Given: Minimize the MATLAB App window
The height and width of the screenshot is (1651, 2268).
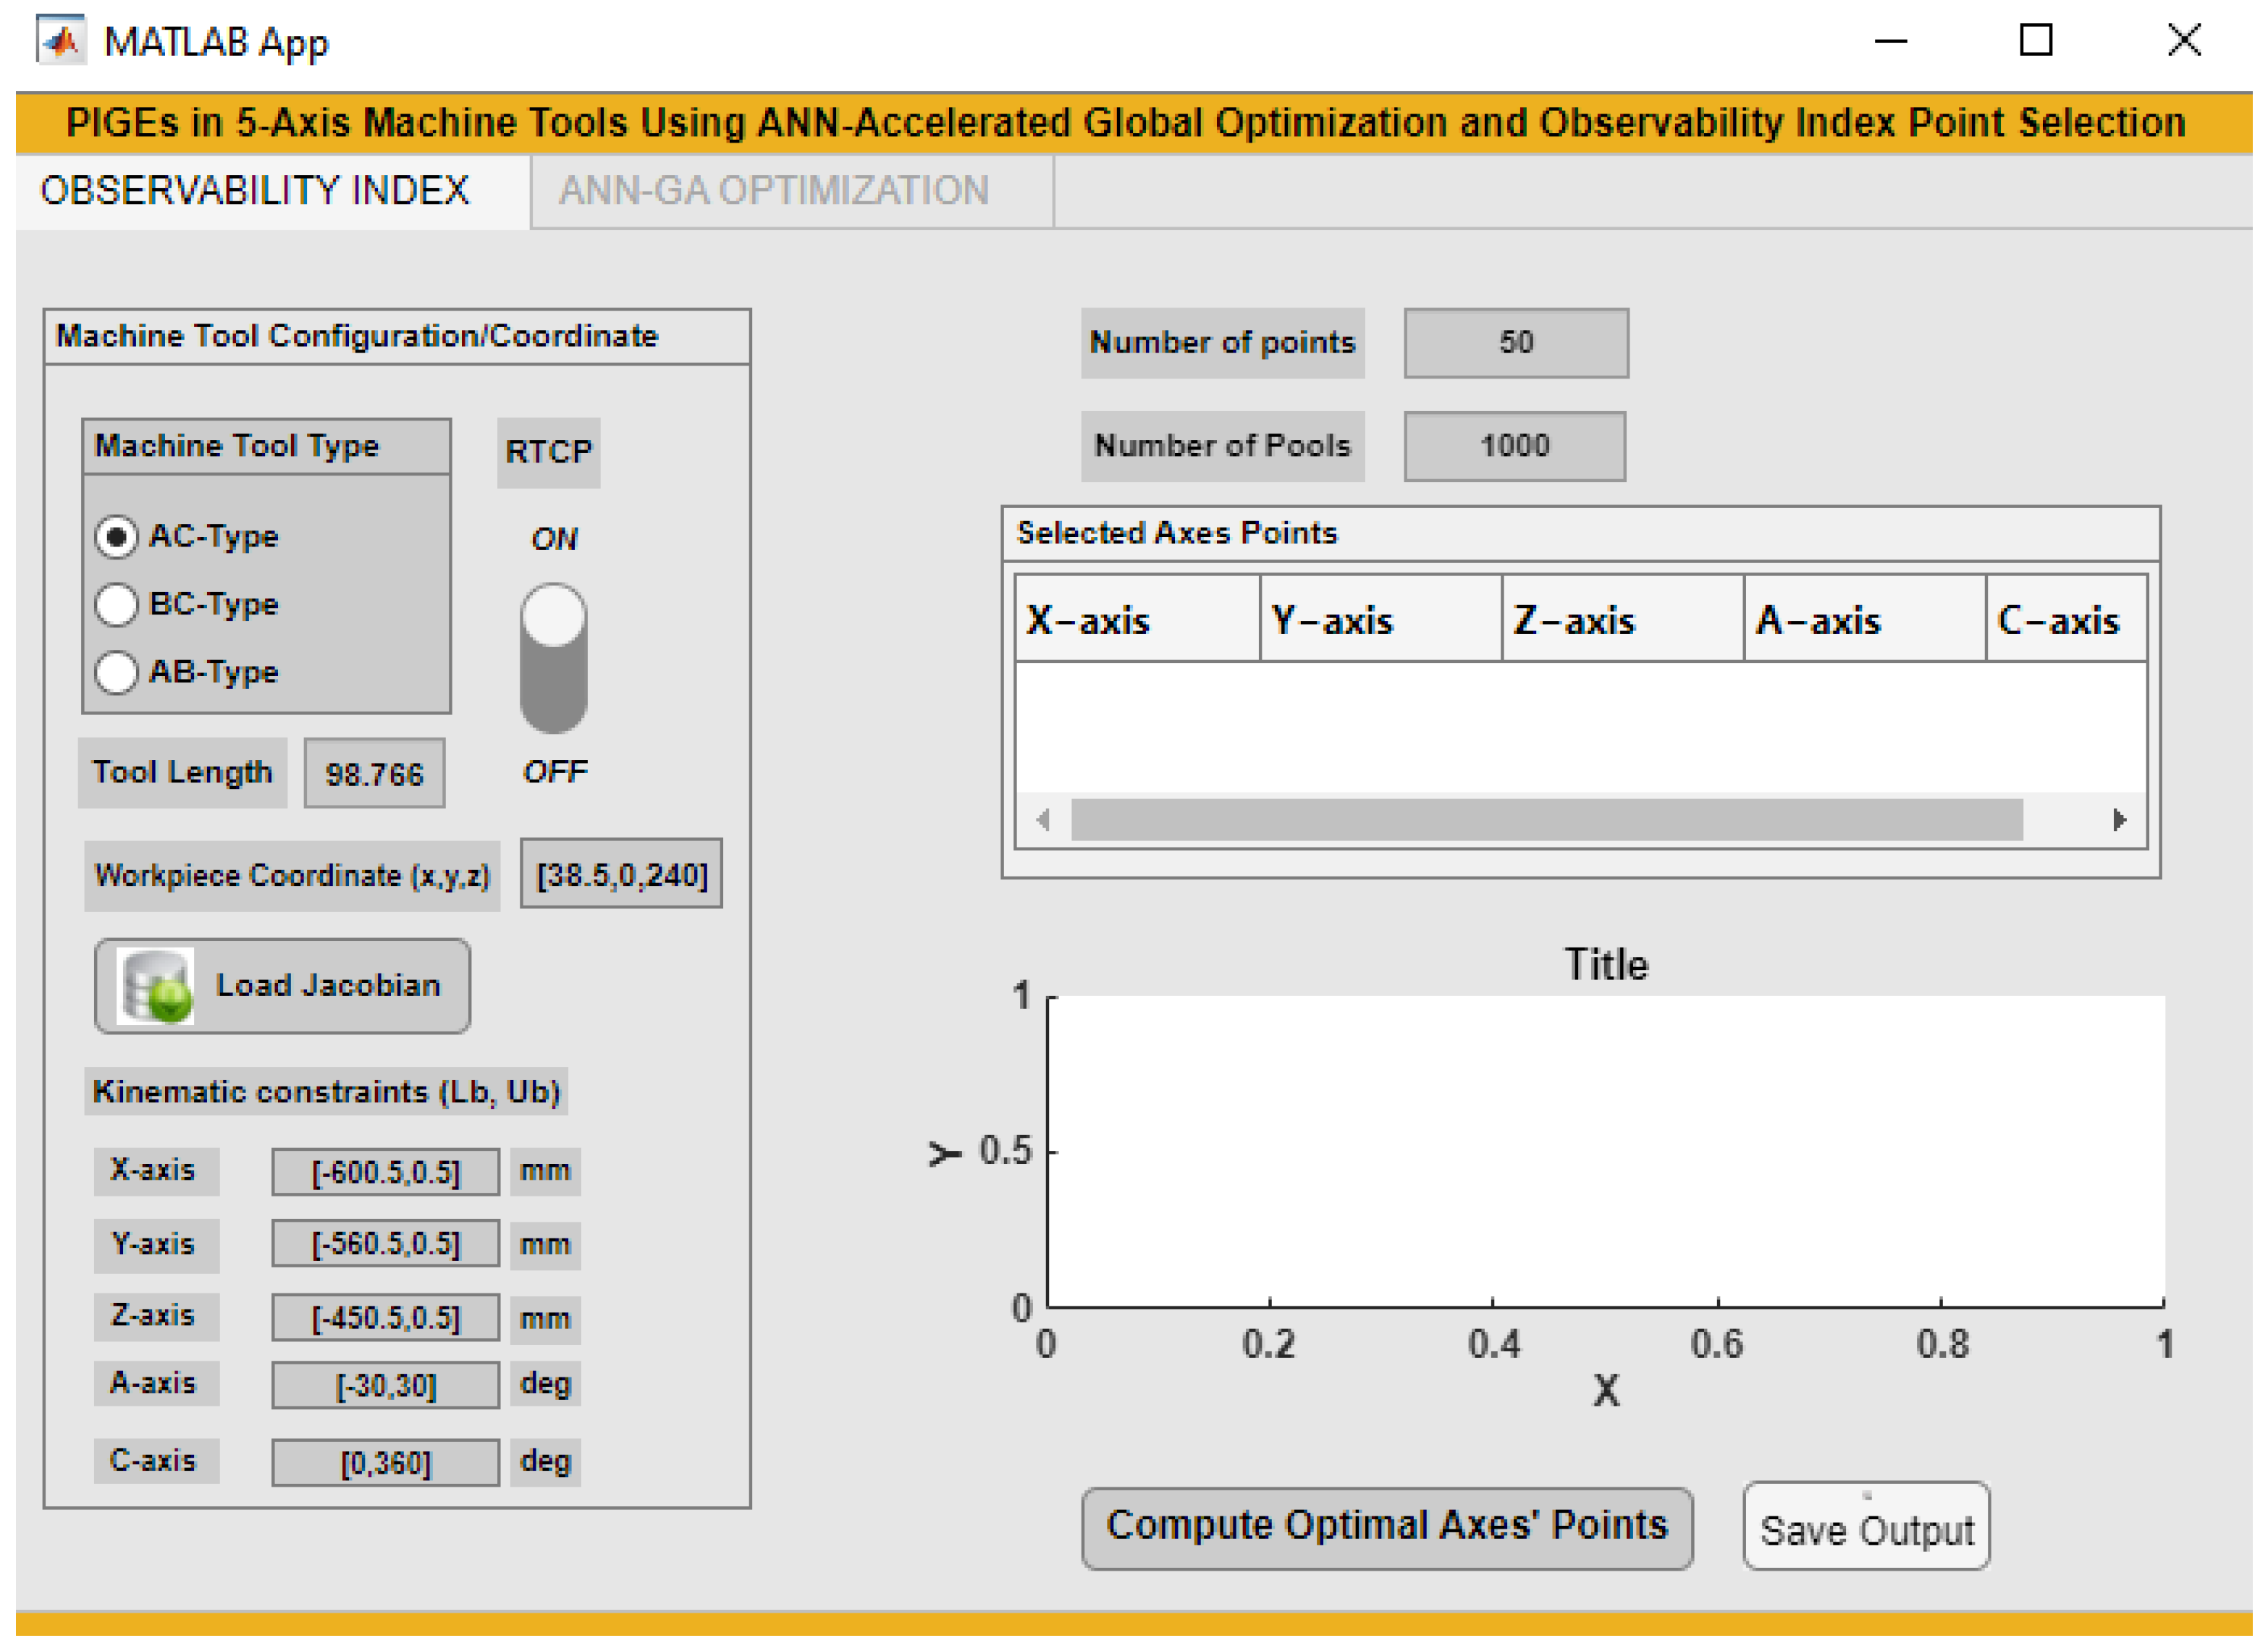Looking at the screenshot, I should pyautogui.click(x=1890, y=41).
